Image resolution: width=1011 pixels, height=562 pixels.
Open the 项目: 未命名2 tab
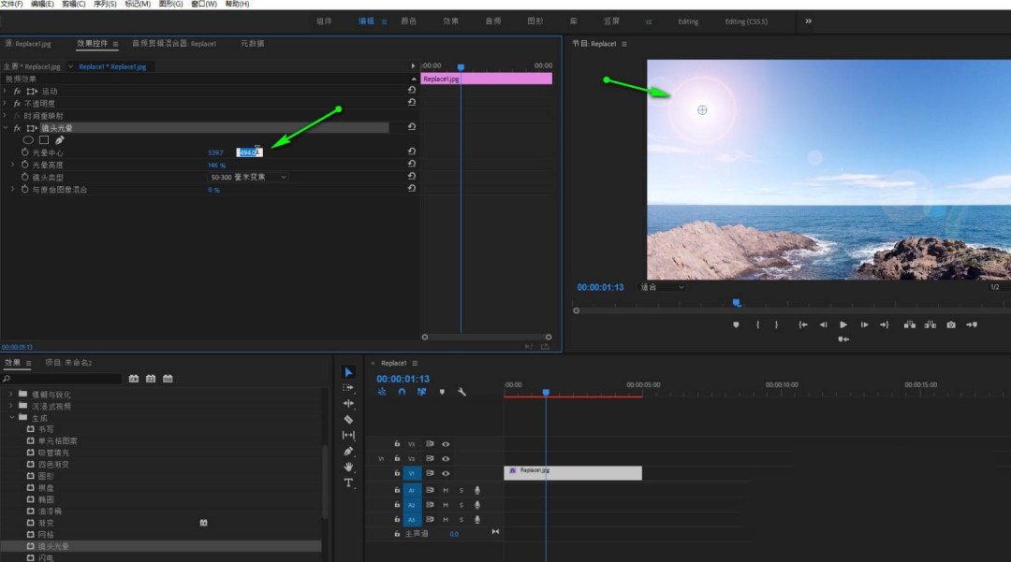click(x=68, y=363)
